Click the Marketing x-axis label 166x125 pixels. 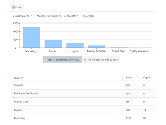pyautogui.click(x=31, y=51)
